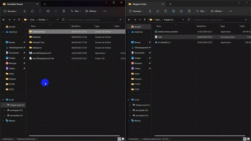Click the search field in Autodesk Shared window
Image resolution: width=251 pixels, height=141 pixels.
95,20
